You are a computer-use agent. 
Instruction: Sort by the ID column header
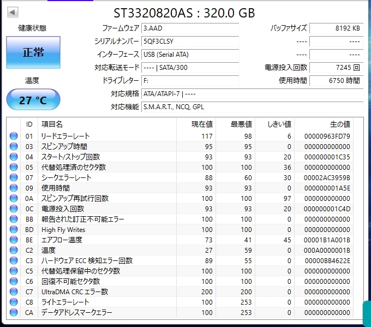[x=29, y=124]
